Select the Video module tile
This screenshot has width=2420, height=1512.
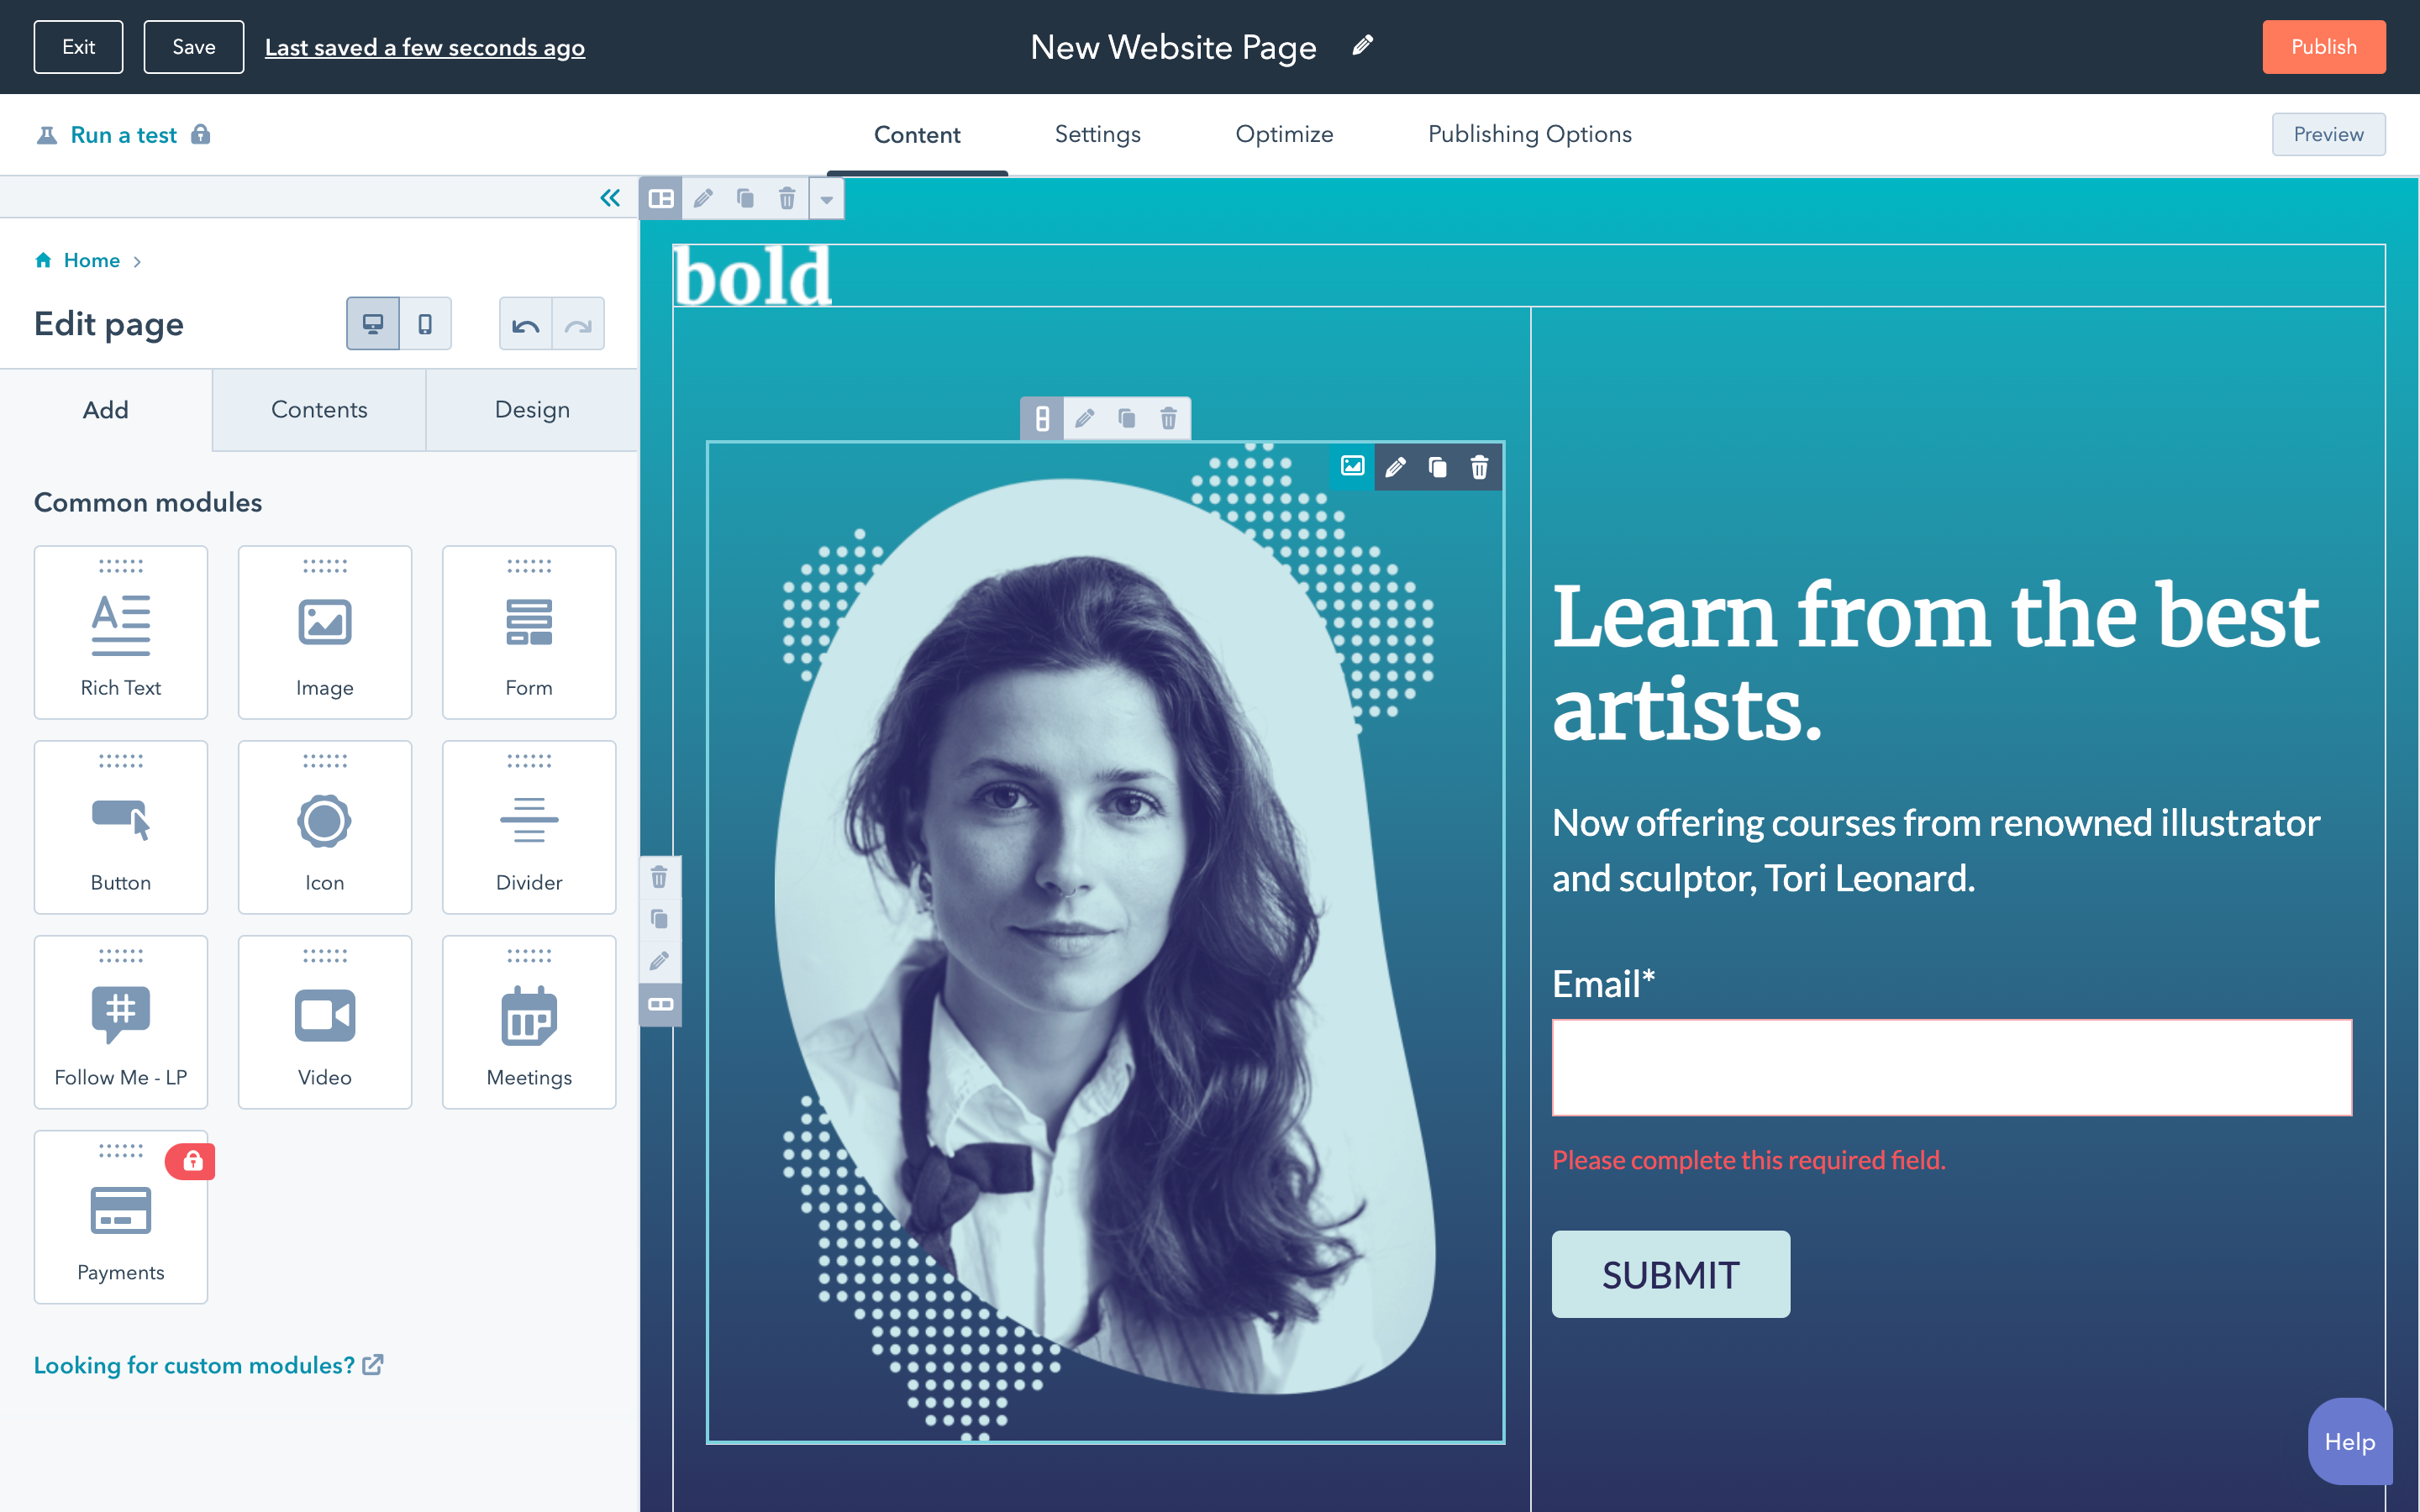click(325, 1022)
